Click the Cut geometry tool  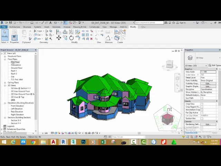click(37, 35)
